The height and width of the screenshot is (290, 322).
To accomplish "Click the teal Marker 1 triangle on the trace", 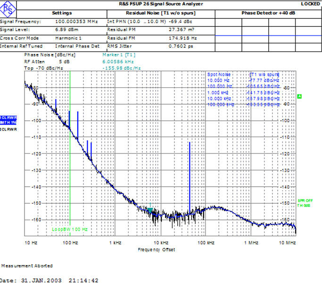I will click(x=150, y=210).
